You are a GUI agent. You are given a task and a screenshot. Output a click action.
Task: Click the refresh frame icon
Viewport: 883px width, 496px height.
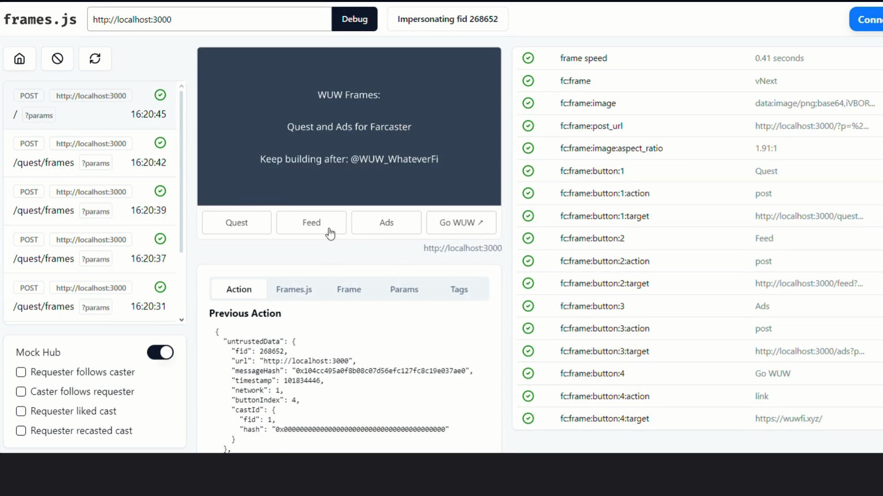[x=95, y=59]
